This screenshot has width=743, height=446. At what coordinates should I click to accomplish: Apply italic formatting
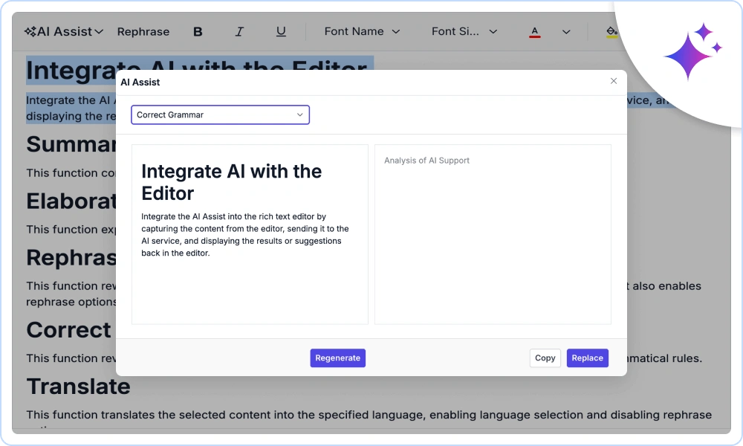239,31
